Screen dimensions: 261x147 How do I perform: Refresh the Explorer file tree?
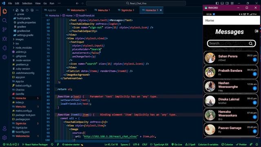pyautogui.click(x=27, y=10)
